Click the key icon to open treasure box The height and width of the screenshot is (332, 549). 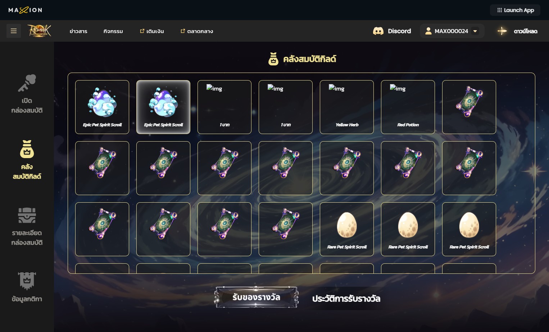click(27, 83)
